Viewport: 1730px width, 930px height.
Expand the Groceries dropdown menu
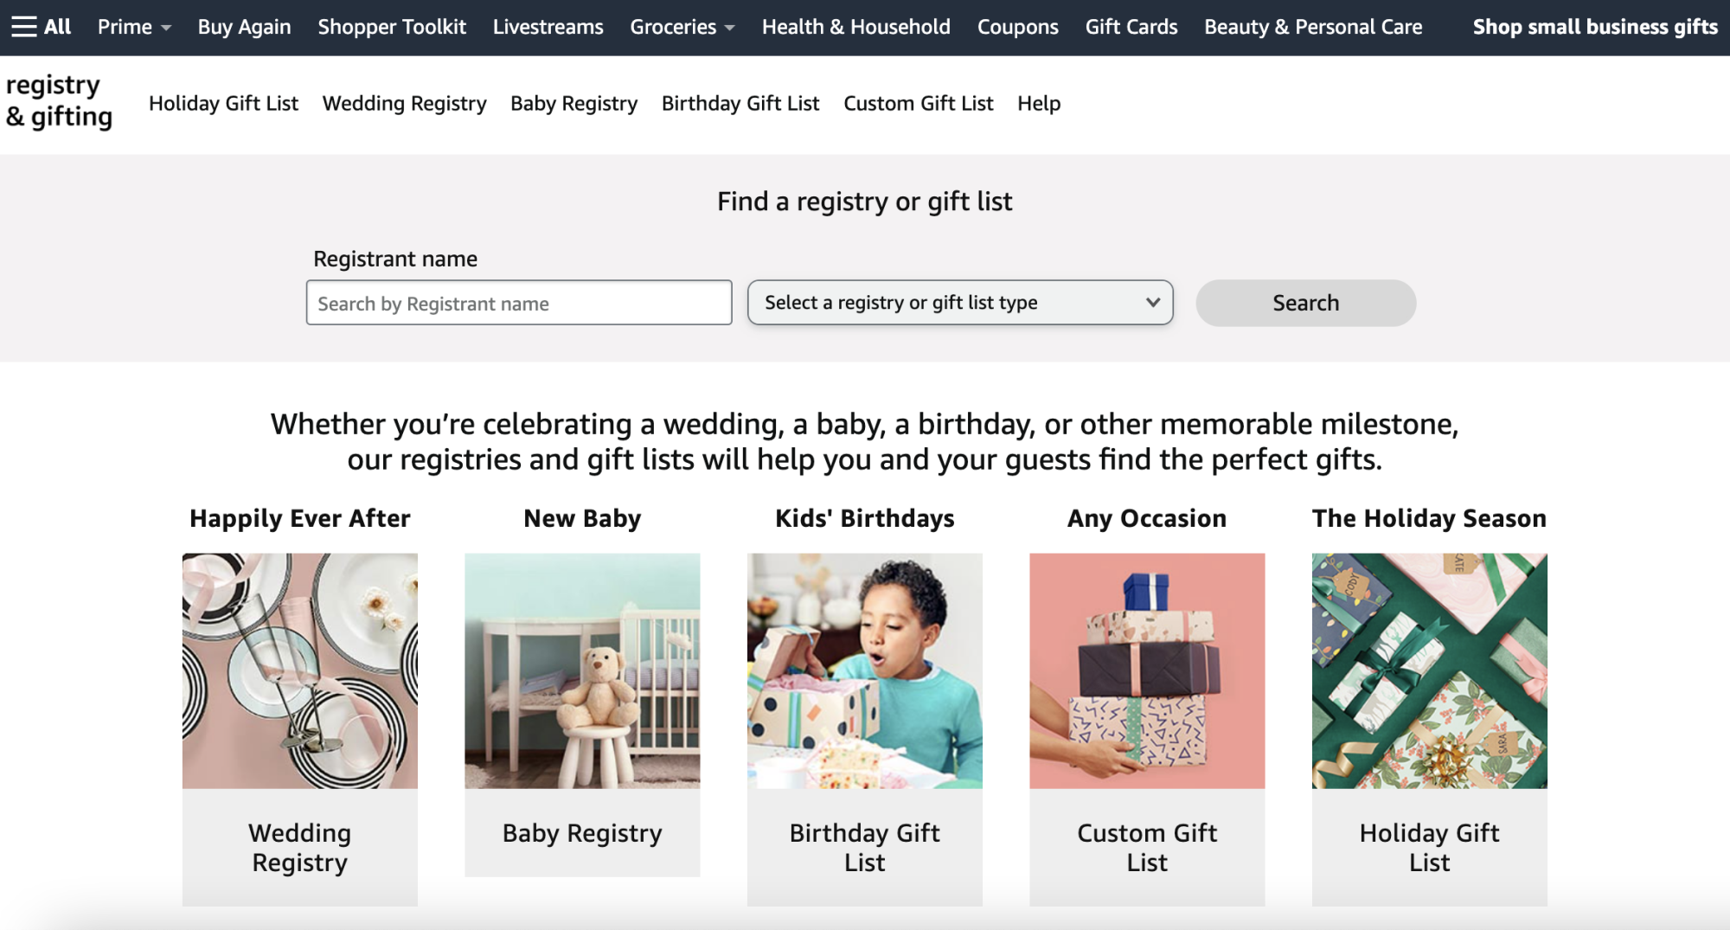682,27
